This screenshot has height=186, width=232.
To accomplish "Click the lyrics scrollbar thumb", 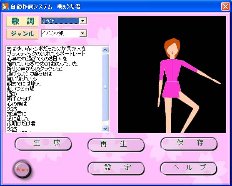I will pyautogui.click(x=105, y=87).
